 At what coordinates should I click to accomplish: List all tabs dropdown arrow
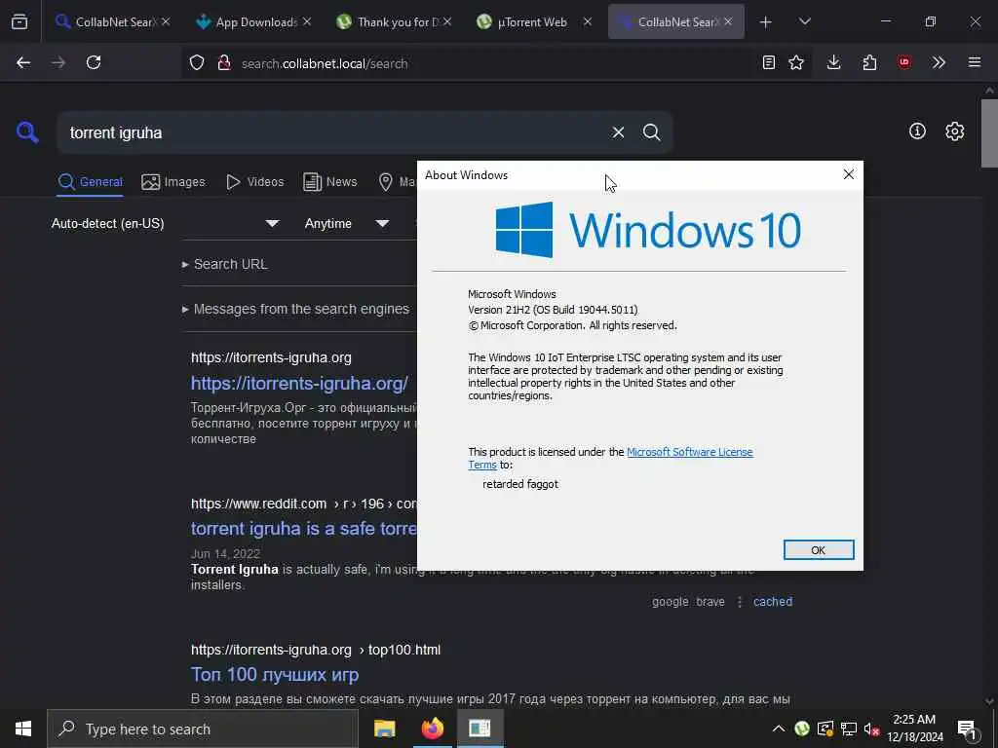(x=804, y=21)
